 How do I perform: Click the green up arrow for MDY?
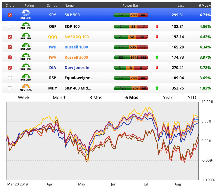(x=157, y=88)
